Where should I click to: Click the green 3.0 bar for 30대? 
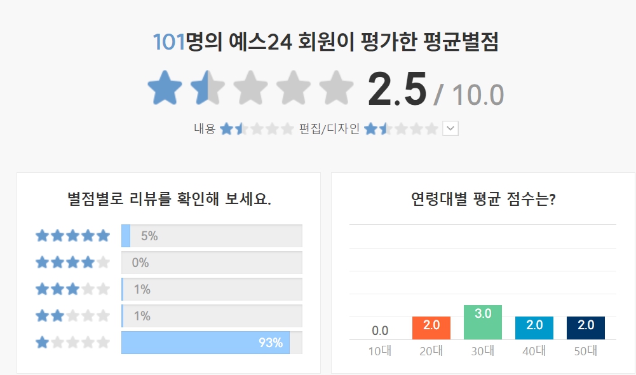[x=482, y=321]
